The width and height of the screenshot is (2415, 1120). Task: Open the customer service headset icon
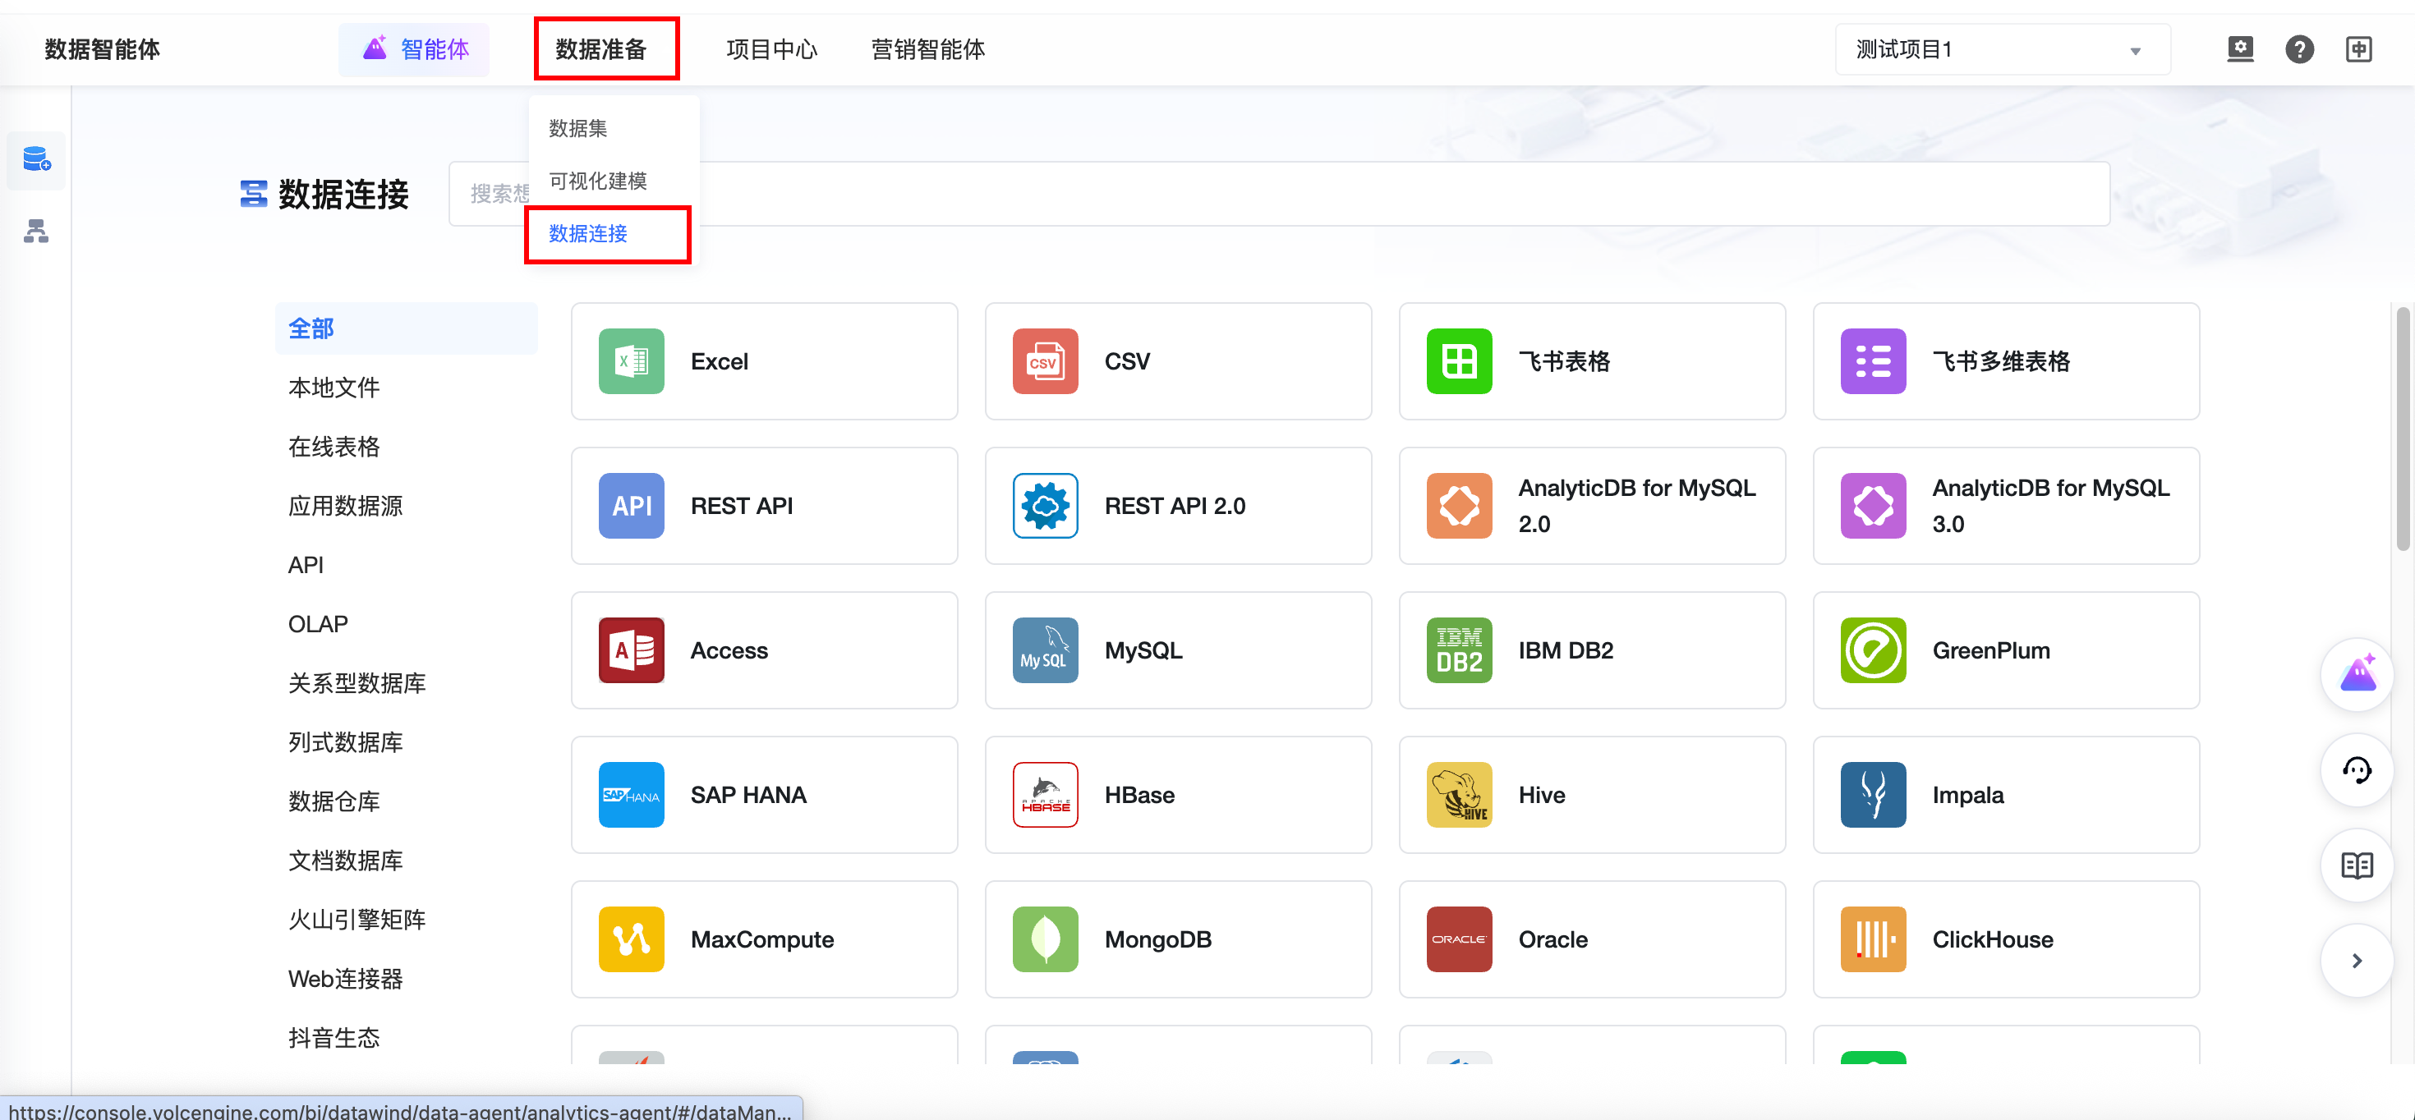(x=2356, y=770)
